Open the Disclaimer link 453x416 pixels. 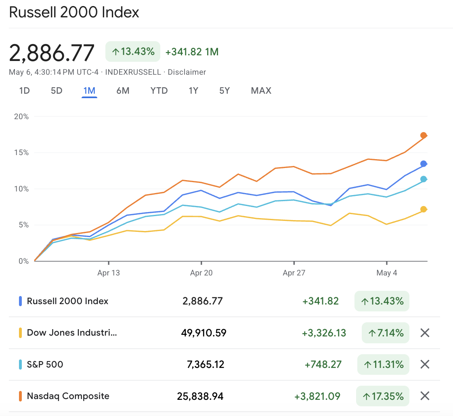pyautogui.click(x=187, y=72)
